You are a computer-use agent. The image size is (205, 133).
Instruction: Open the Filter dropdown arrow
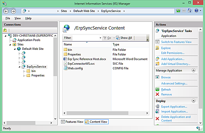coord(100,38)
